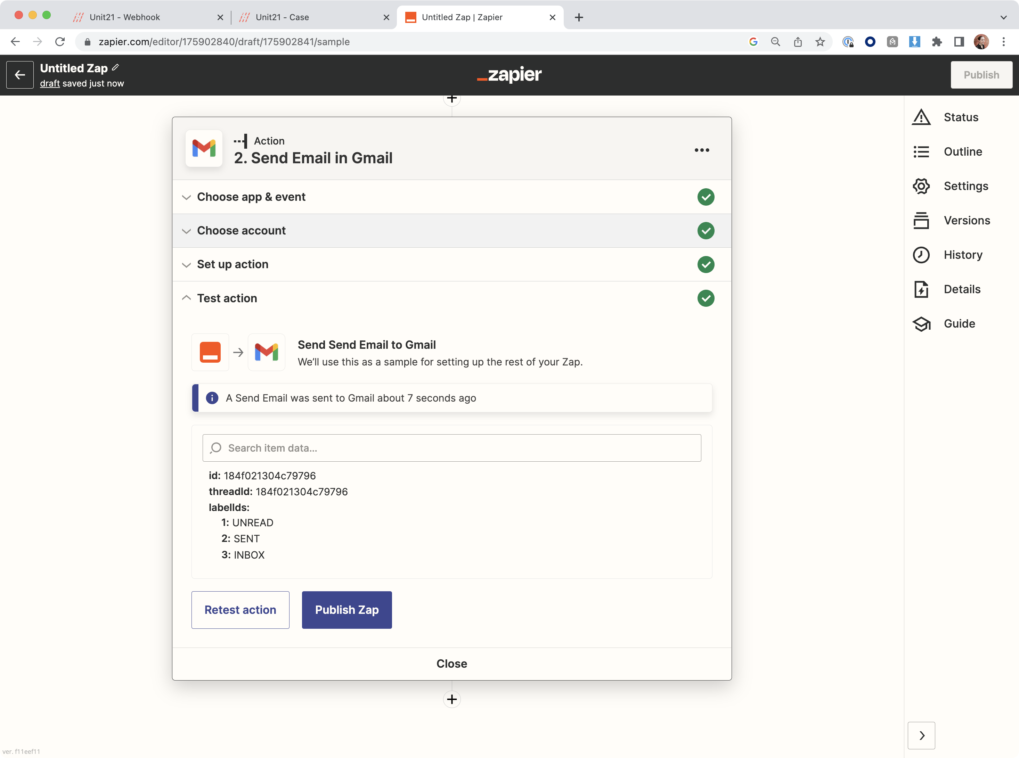Open Zap Settings gear icon
The height and width of the screenshot is (758, 1019).
(921, 186)
